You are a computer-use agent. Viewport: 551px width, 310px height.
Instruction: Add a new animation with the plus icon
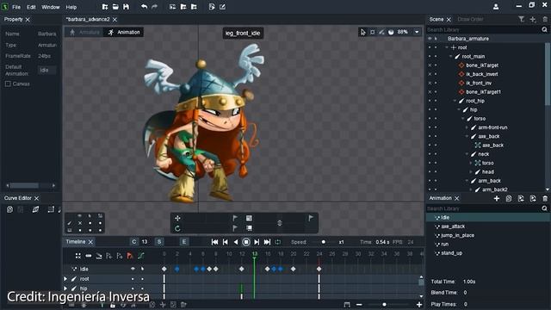[x=497, y=199]
